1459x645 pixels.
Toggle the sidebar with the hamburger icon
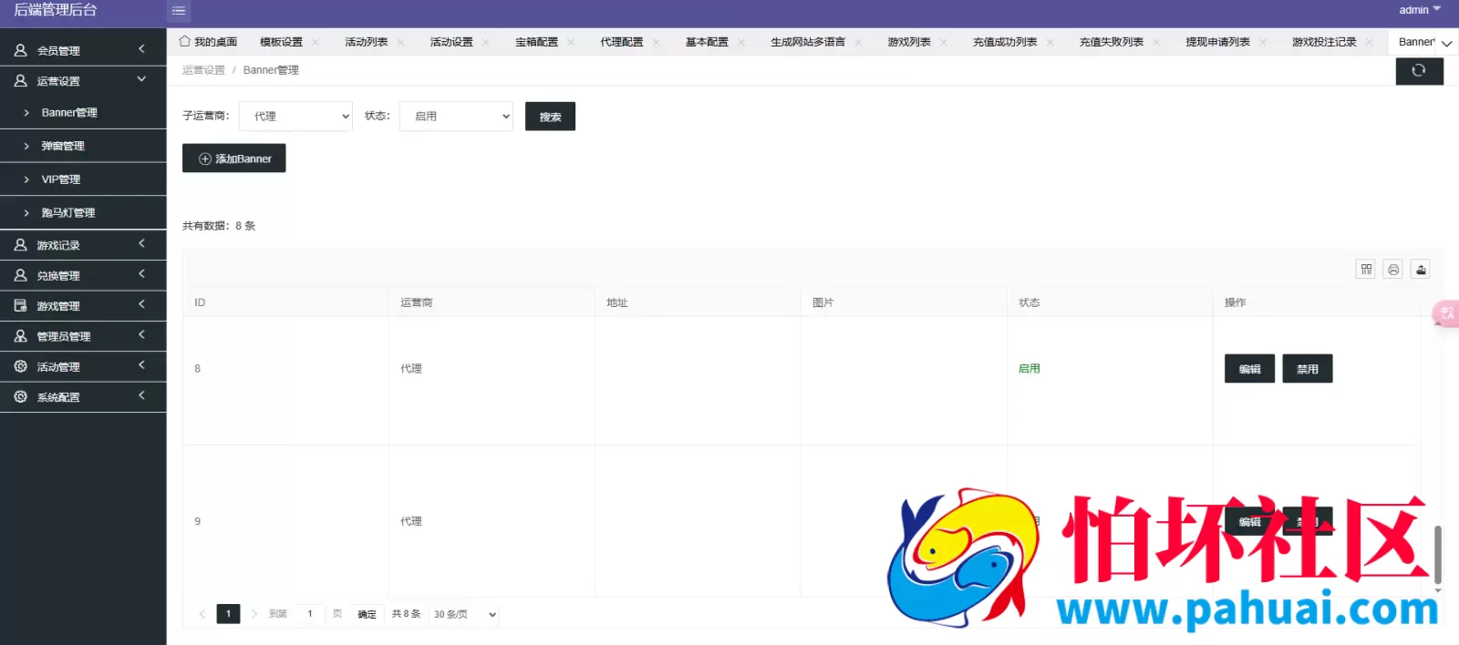pos(179,11)
